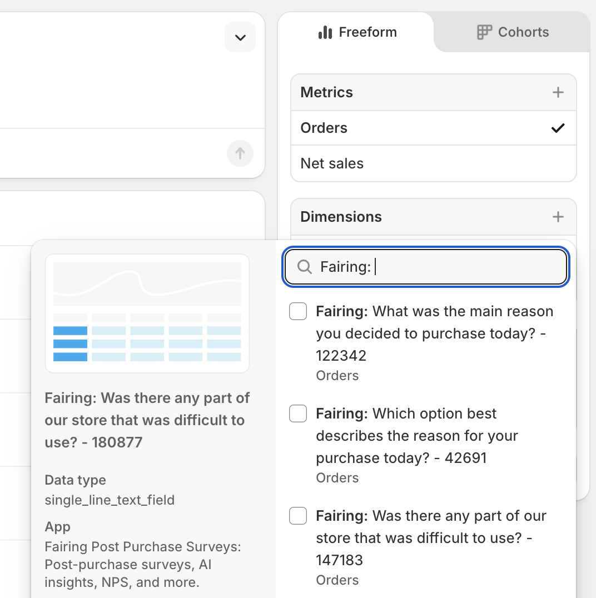The width and height of the screenshot is (596, 598).
Task: Click 'Was there any part' 147183 result text
Action: tap(431, 538)
